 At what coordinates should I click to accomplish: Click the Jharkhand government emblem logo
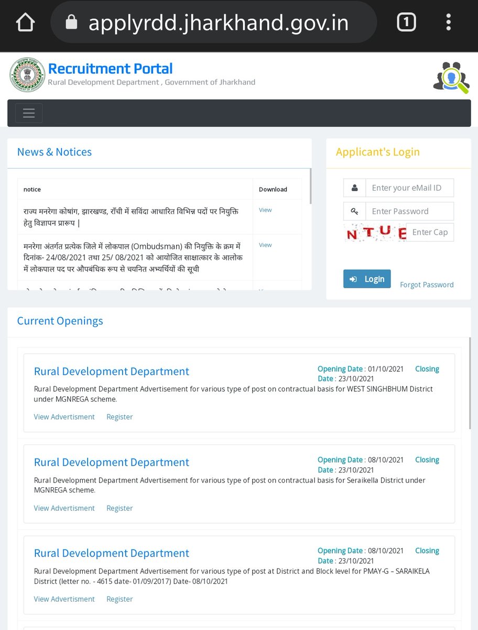pyautogui.click(x=27, y=75)
